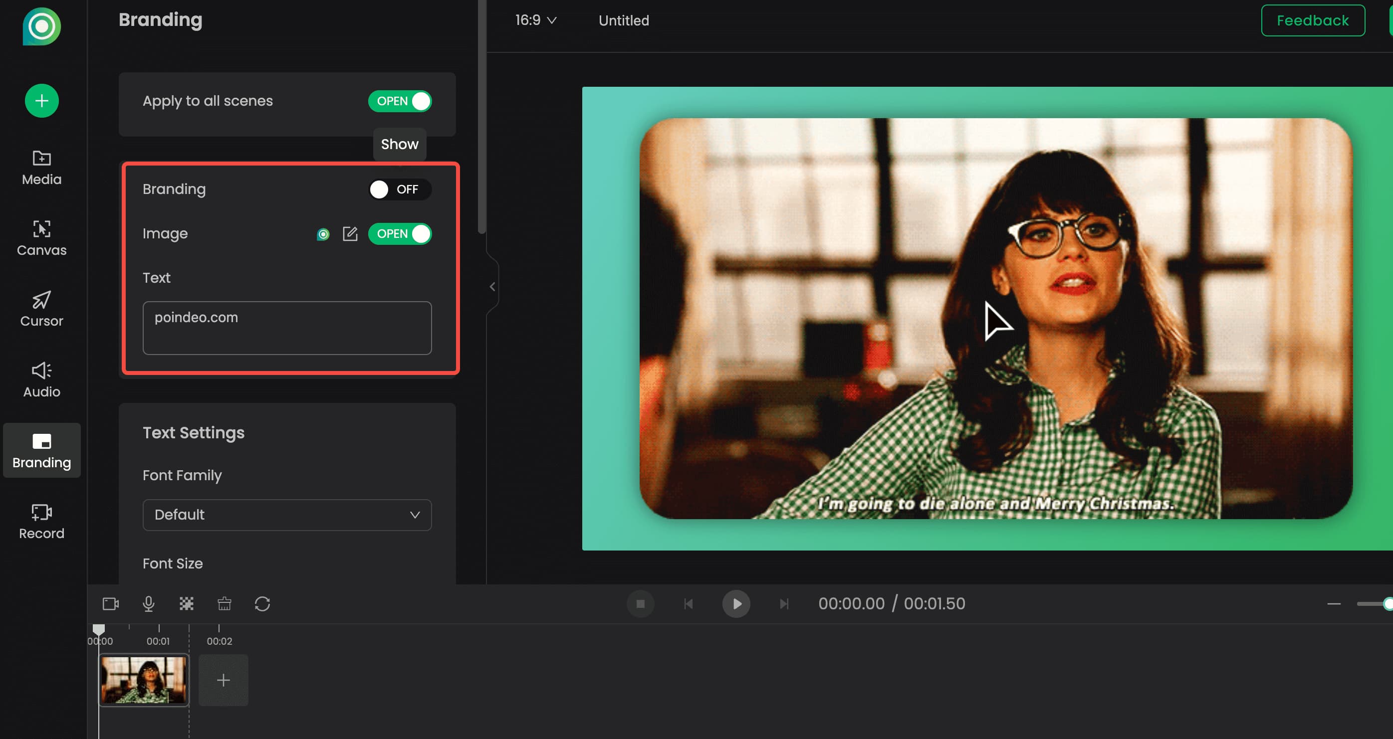The width and height of the screenshot is (1393, 739).
Task: Add a new scene with plus tile
Action: 224,680
